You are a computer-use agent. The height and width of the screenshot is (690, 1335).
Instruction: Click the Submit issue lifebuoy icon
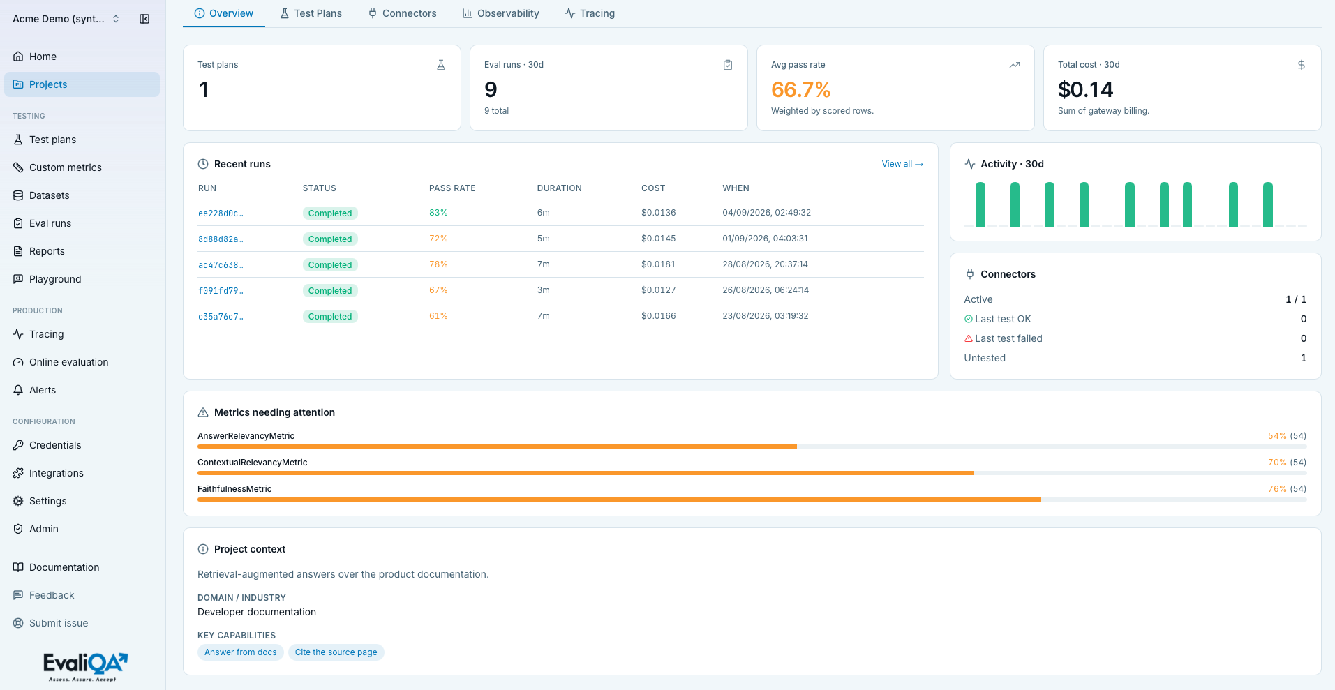pos(18,623)
